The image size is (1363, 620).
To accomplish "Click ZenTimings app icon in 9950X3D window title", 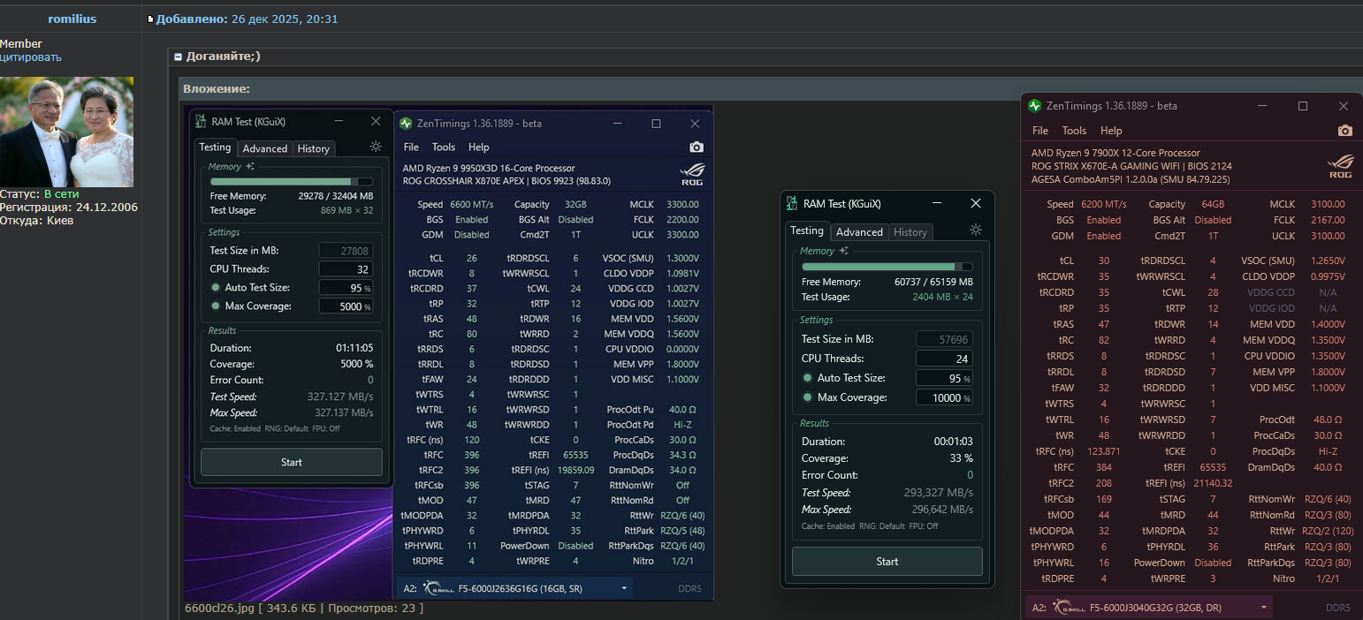I will tap(406, 124).
